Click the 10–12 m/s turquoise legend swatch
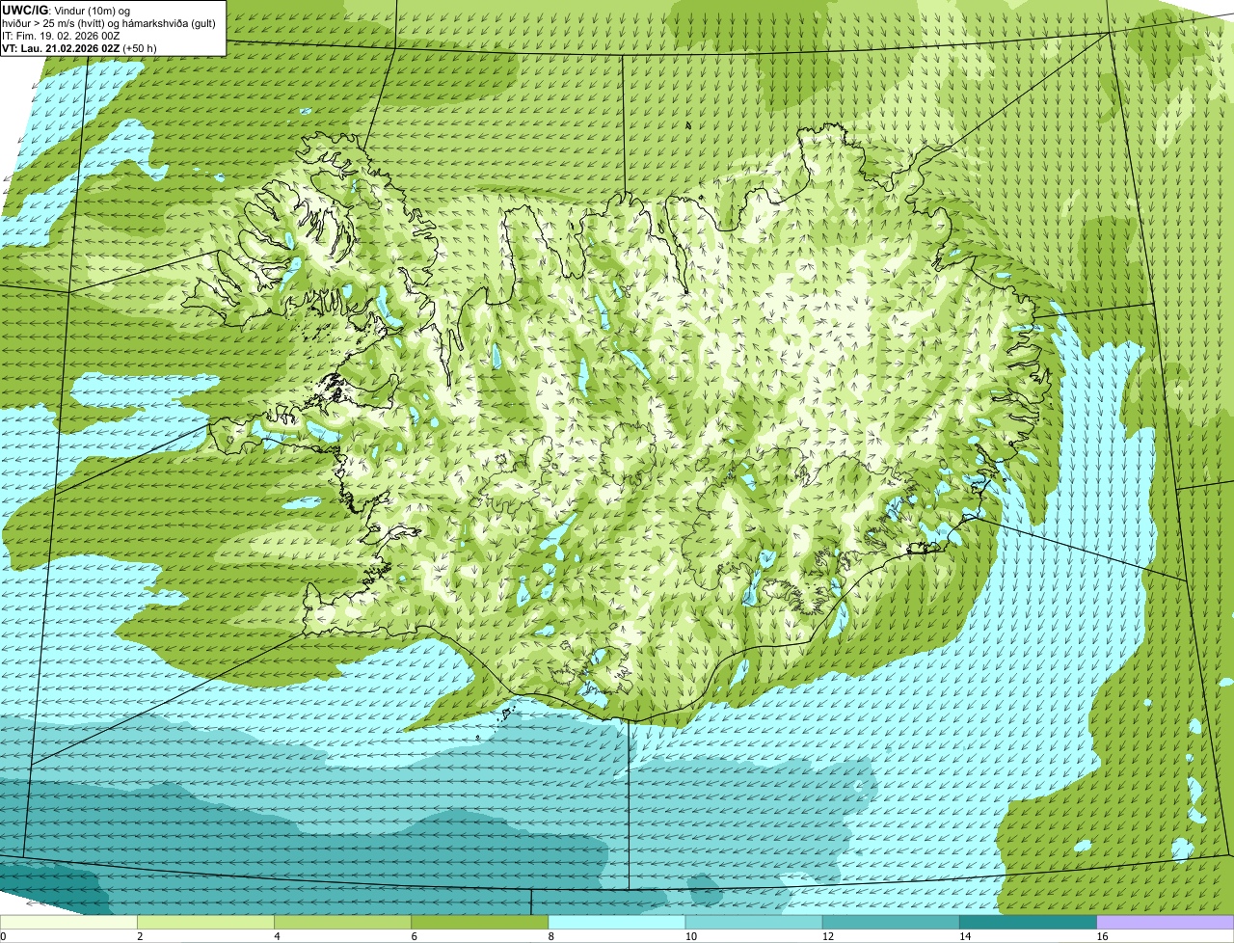Image resolution: width=1234 pixels, height=943 pixels. pos(754,922)
